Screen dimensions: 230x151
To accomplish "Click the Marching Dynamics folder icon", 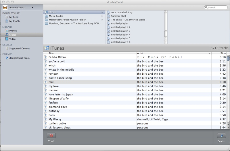I will click(47, 23).
